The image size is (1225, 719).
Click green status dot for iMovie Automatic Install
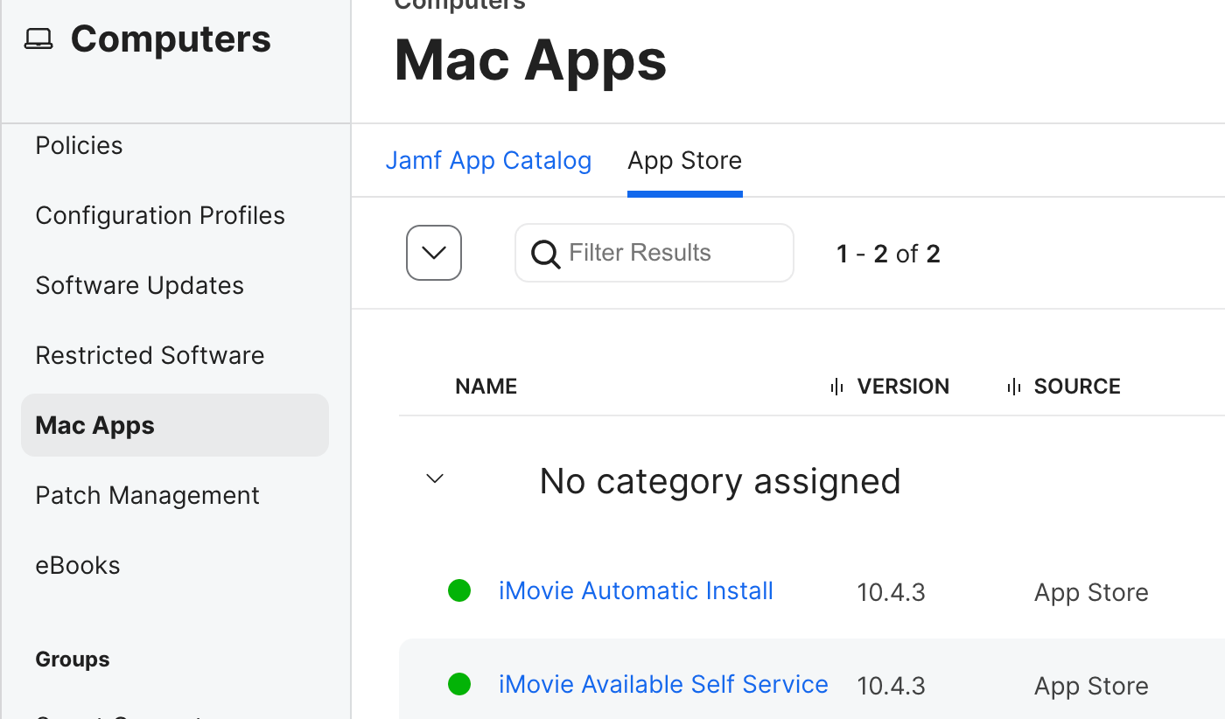[459, 591]
